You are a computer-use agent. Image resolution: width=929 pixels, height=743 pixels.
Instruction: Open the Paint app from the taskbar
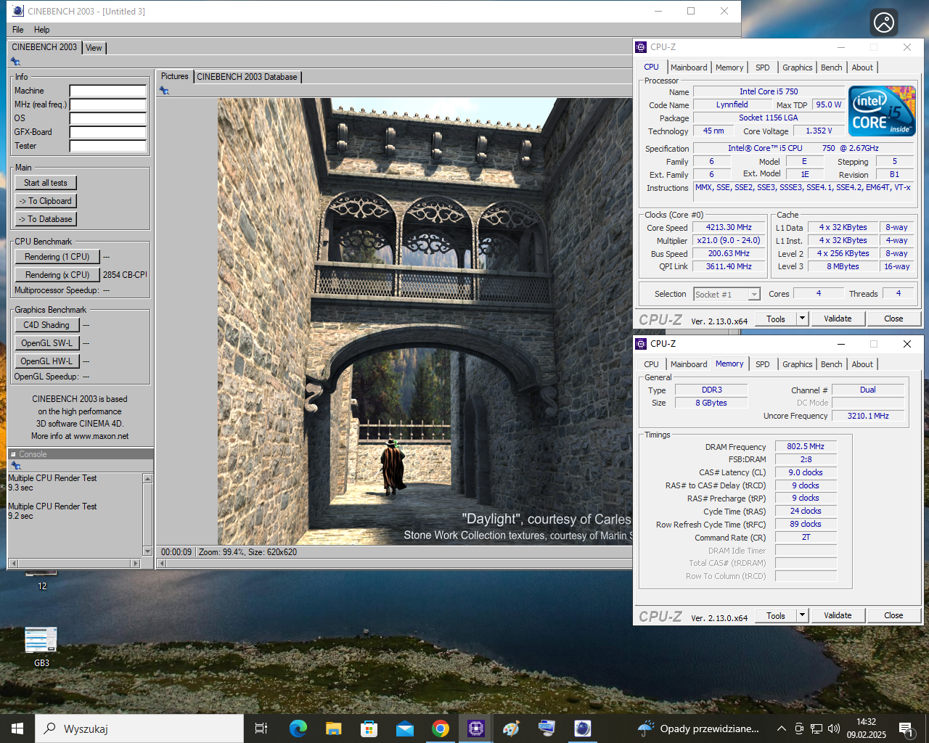(x=511, y=728)
